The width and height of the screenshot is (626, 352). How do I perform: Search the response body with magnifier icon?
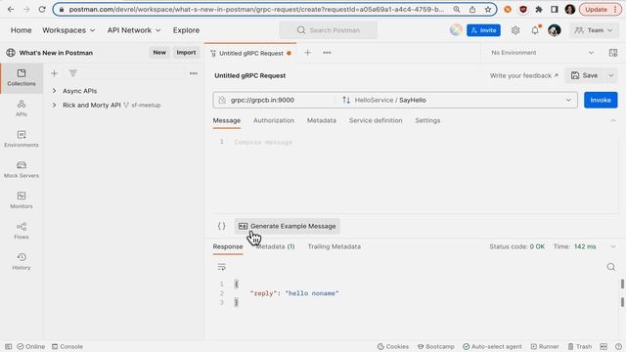click(x=610, y=267)
